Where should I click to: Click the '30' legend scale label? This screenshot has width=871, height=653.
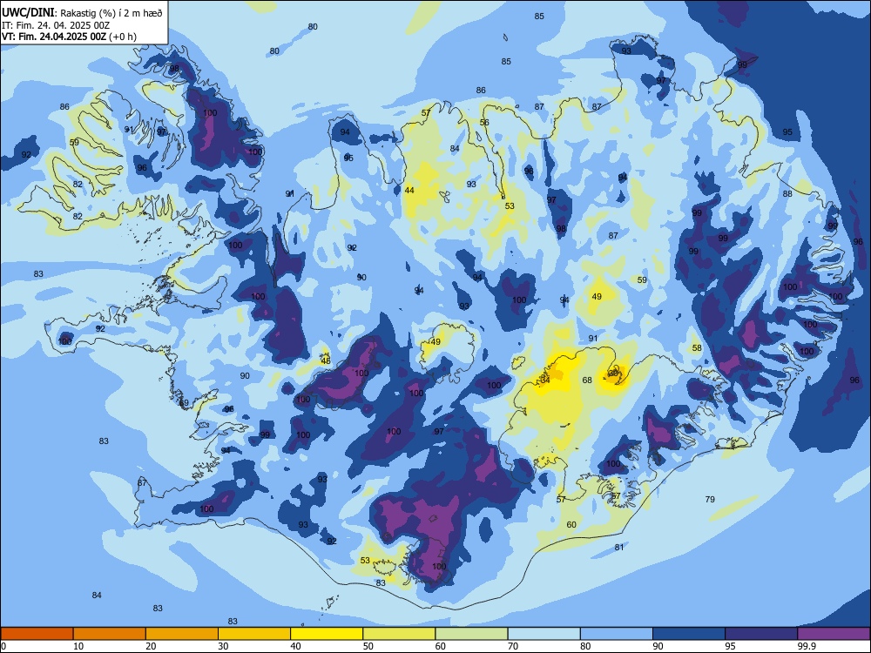223,646
